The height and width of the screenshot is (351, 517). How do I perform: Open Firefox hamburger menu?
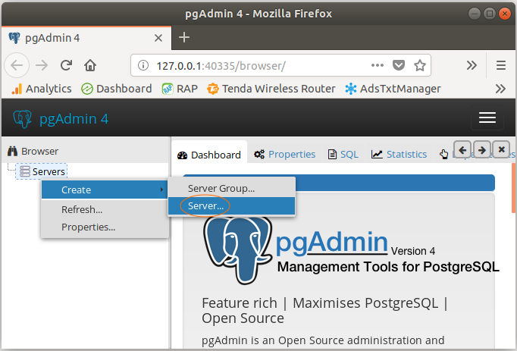pos(501,65)
